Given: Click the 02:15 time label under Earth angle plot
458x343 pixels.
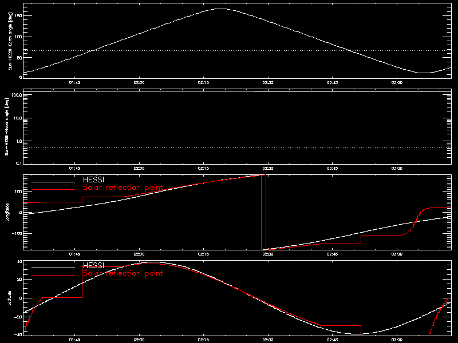Looking at the screenshot, I should click(203, 82).
